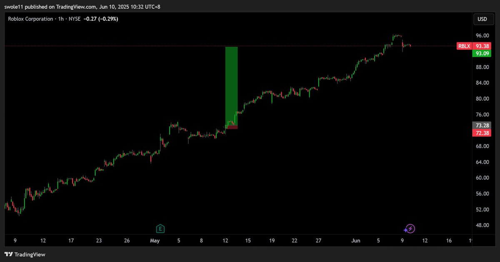
Task: Click the 96.00 price axis label
Action: click(x=482, y=36)
